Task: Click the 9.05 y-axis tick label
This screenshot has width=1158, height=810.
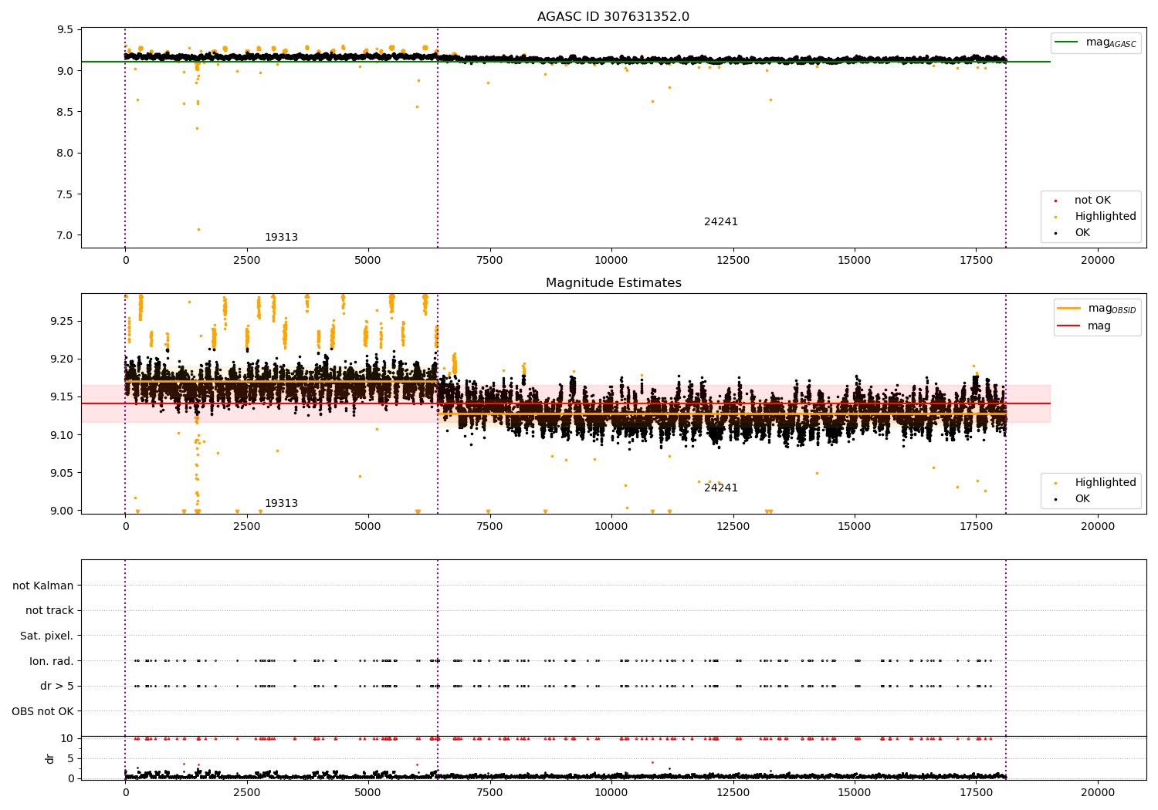Action: point(62,473)
